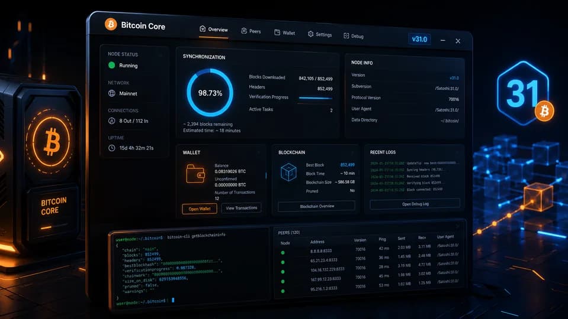The height and width of the screenshot is (319, 568).
Task: Click green status dot for peer 167.99.12.23:8333
Action: pos(283,281)
